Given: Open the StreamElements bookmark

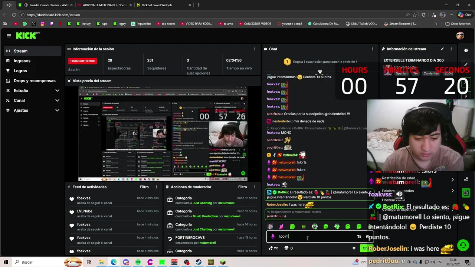Looking at the screenshot, I should 400,24.
